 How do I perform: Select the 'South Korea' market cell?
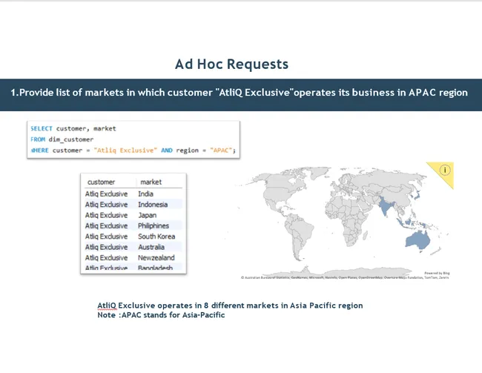[156, 237]
